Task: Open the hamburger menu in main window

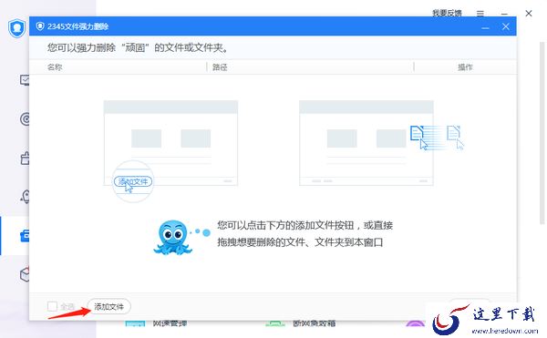Action: [x=480, y=14]
